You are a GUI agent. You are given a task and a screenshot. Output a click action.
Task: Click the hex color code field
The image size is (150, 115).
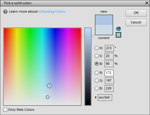pos(105,98)
